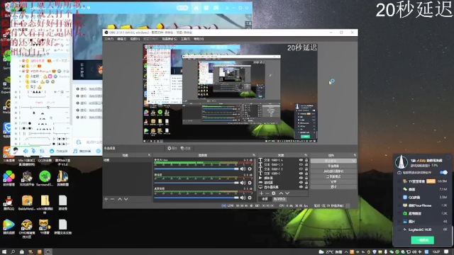Screen dimensions: 454x255
Task: Hide the 文本 (GDI+) 4 source
Action: (x=301, y=160)
